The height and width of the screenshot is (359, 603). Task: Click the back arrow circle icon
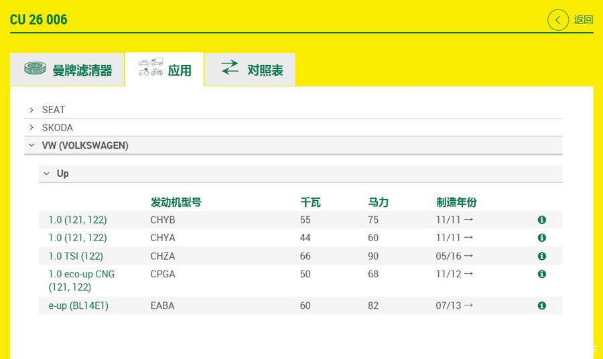click(558, 20)
